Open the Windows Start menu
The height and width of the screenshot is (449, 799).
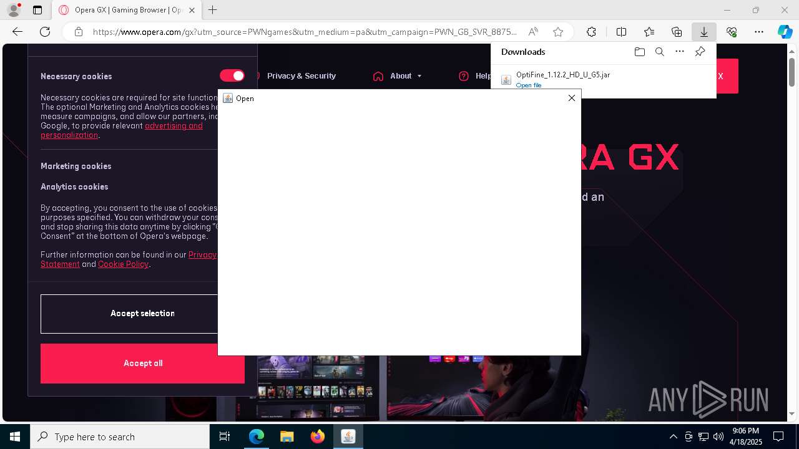pyautogui.click(x=15, y=437)
